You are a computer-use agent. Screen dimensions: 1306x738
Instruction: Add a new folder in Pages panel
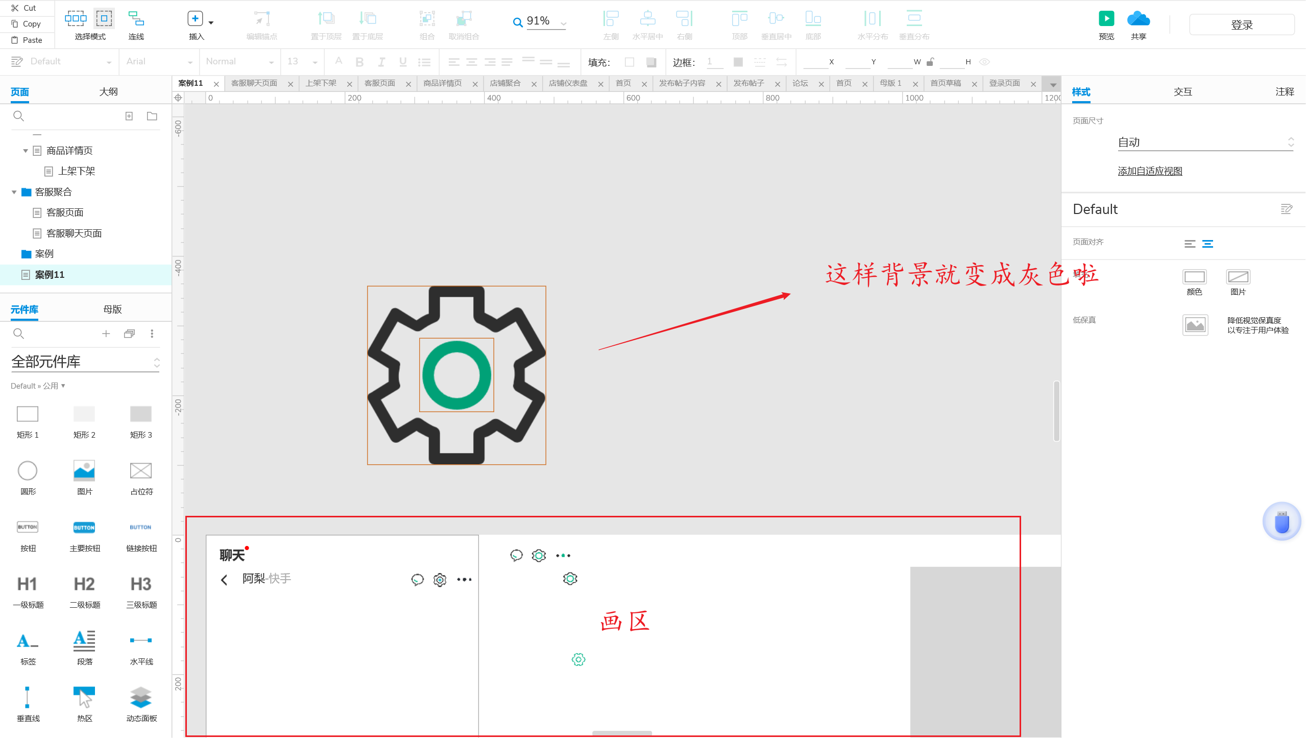click(152, 116)
